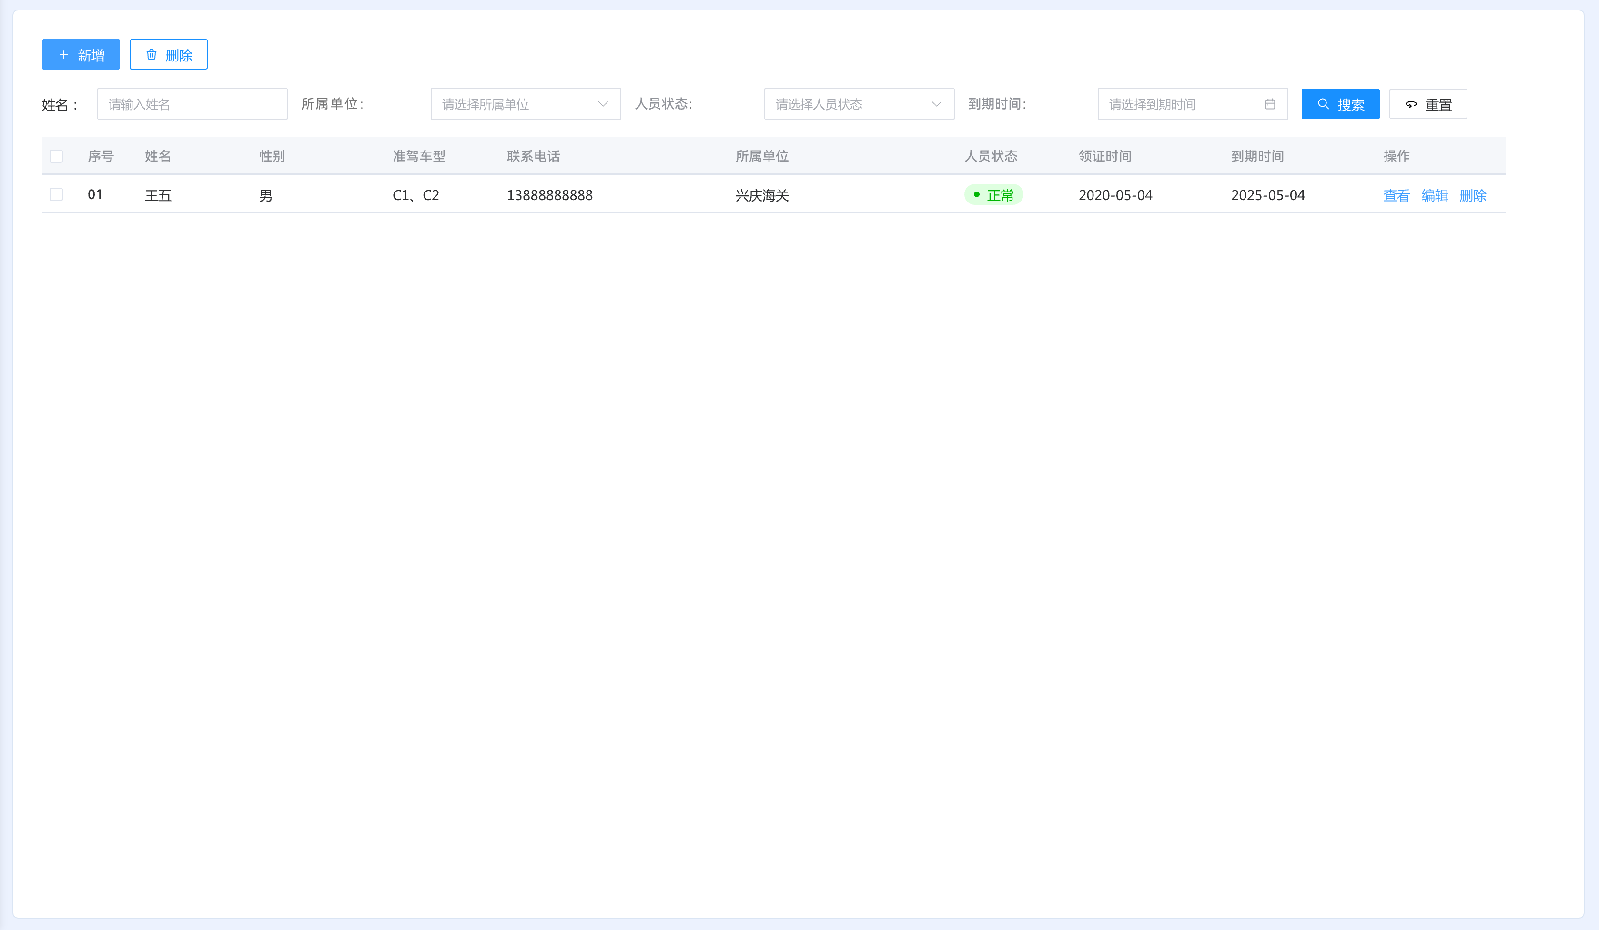Focus the 姓名 input field
Image resolution: width=1599 pixels, height=930 pixels.
coord(192,104)
